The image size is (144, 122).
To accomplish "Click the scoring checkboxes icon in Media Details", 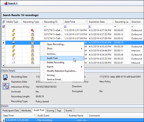I will 6,86.
